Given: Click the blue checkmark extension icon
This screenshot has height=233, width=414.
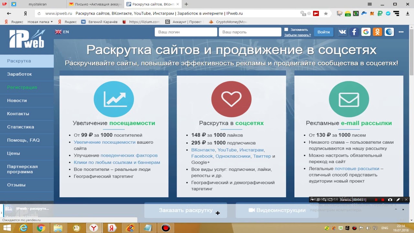Looking at the screenshot, I should (388, 14).
